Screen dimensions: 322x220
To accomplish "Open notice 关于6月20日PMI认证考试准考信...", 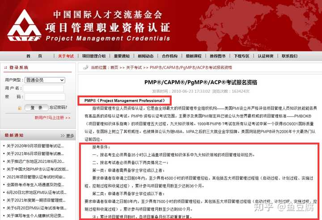I will pyautogui.click(x=37, y=208).
